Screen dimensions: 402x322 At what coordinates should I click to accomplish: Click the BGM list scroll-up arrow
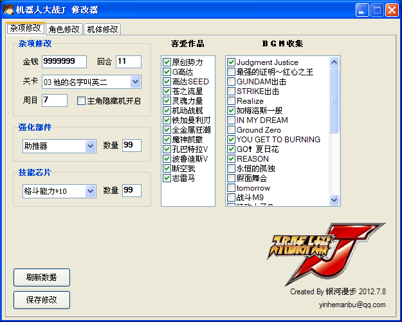[334, 62]
